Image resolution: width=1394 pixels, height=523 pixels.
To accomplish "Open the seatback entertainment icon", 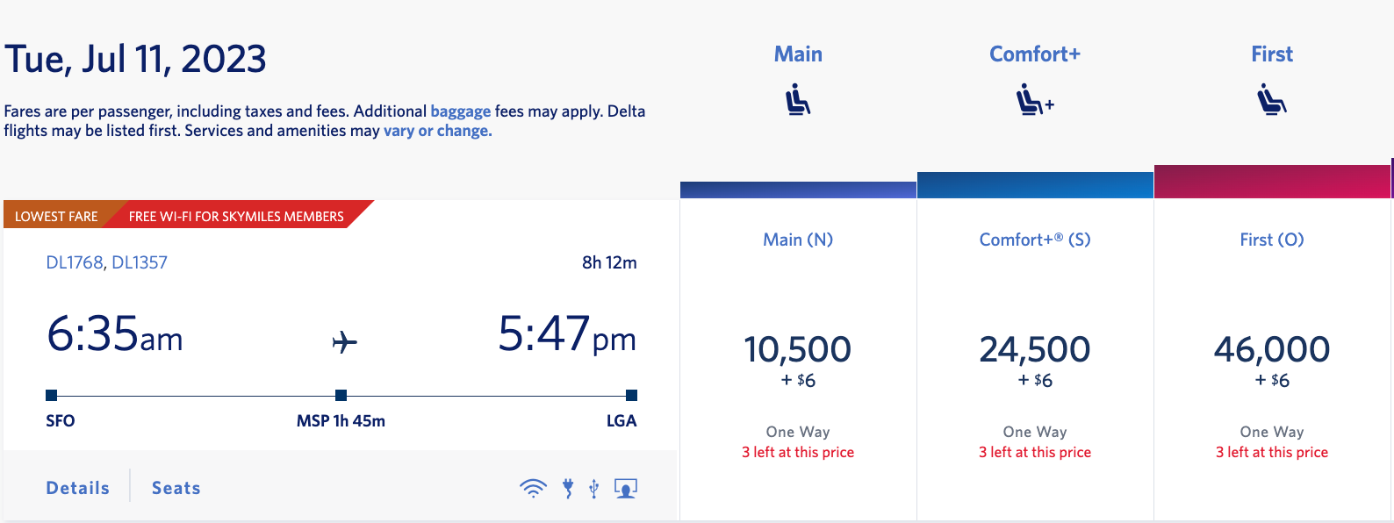I will point(626,486).
